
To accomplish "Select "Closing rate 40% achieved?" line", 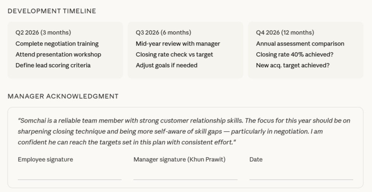I will [x=295, y=55].
